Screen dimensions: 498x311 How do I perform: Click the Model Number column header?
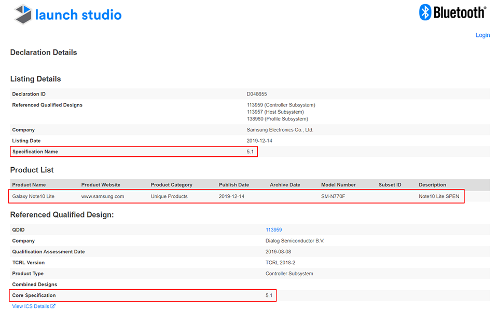(338, 185)
